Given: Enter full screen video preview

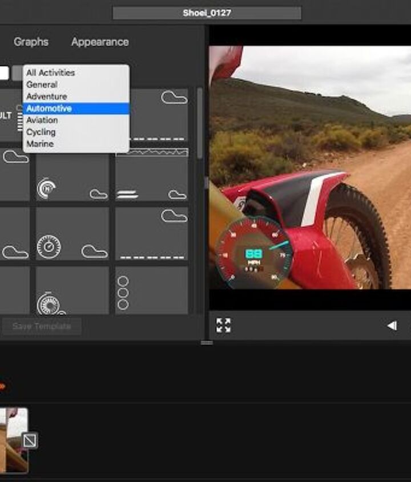Looking at the screenshot, I should click(223, 326).
